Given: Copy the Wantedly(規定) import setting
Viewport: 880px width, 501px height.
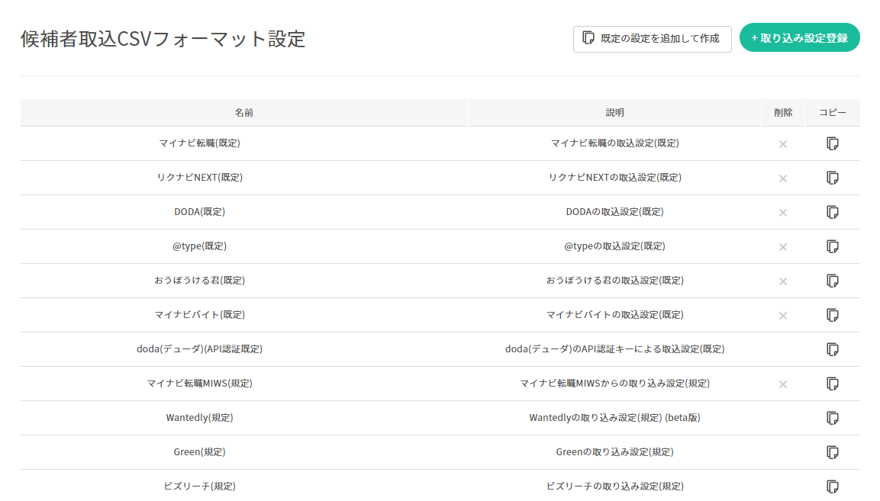Looking at the screenshot, I should coord(832,418).
